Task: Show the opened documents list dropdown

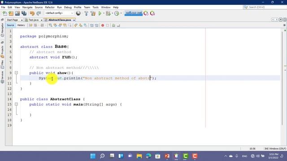Action: point(281,20)
